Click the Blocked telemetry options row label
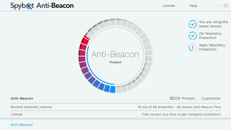Image resolution: width=231 pixels, height=130 pixels. (x=31, y=107)
